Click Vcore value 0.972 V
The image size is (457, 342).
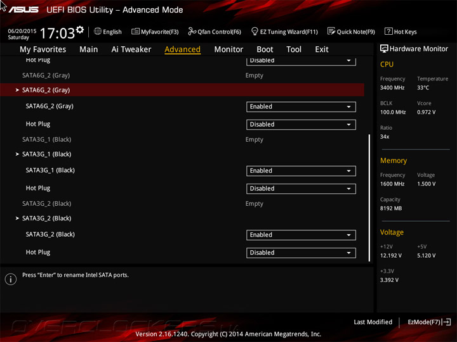tap(426, 112)
